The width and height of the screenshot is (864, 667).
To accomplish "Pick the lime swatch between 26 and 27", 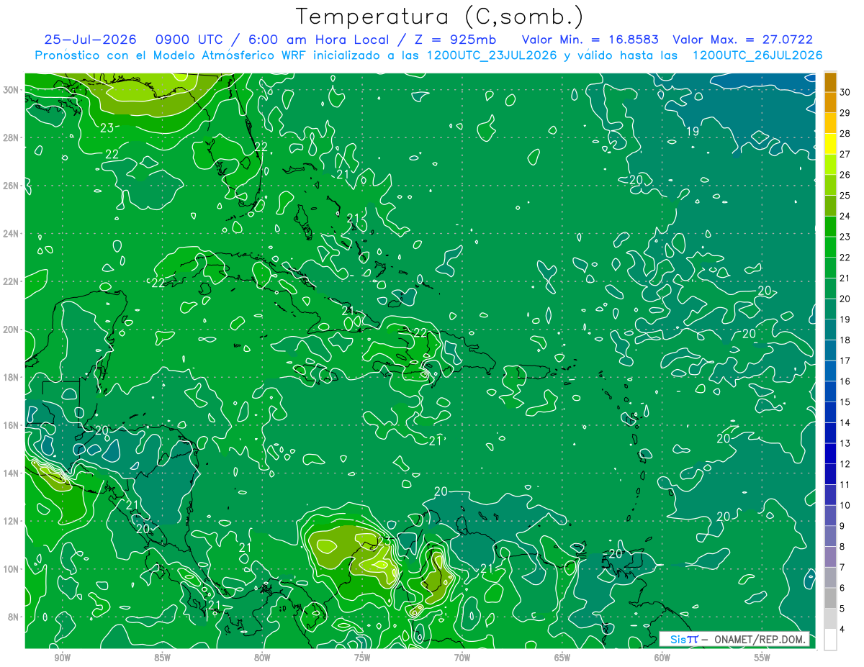I will pyautogui.click(x=830, y=165).
